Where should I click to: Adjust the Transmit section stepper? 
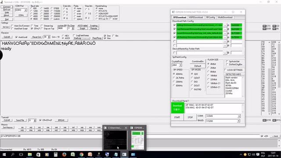pyautogui.click(x=35, y=120)
